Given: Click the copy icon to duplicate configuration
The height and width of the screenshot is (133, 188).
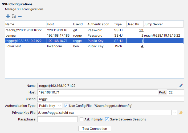Looking at the screenshot, I should (14, 17).
